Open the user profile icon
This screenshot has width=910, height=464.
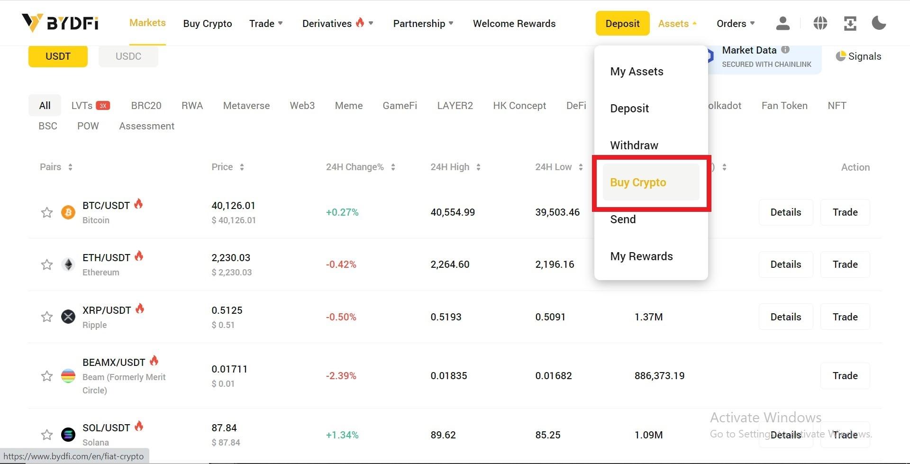tap(783, 23)
